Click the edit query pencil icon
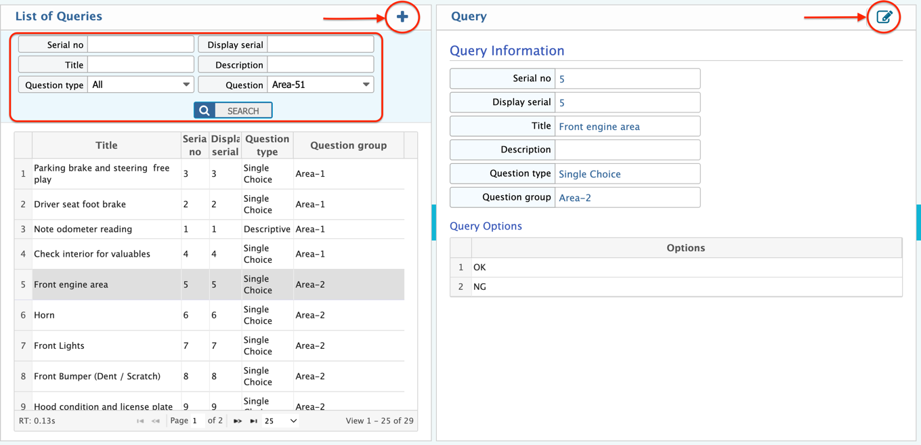The height and width of the screenshot is (445, 921). coord(884,17)
